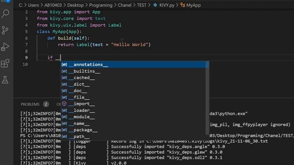Image resolution: width=294 pixels, height=165 pixels.
Task: Click the Python file icon in breadcrumb
Action: point(155,5)
